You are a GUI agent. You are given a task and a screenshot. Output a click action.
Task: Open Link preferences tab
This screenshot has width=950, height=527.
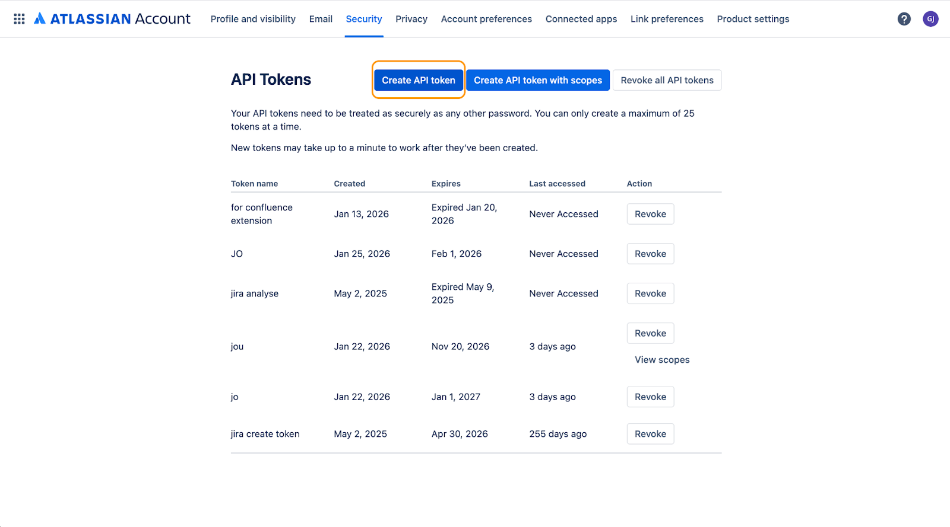point(667,19)
